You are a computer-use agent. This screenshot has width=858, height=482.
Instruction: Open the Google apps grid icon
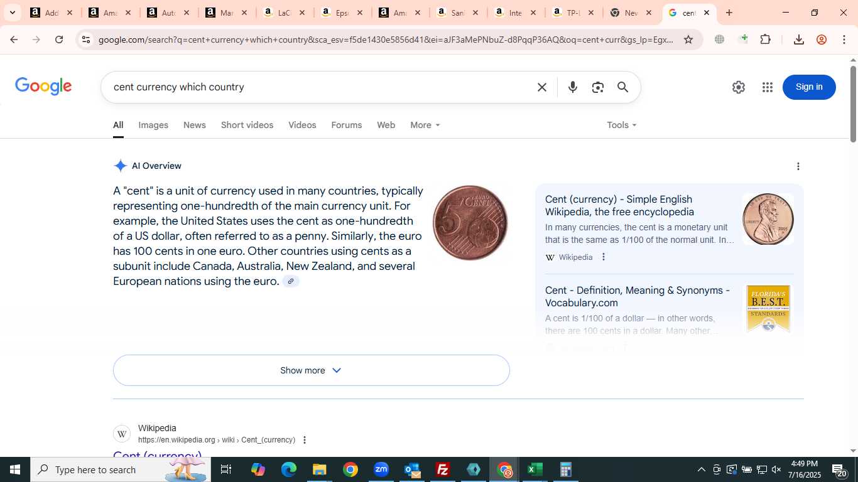click(768, 87)
